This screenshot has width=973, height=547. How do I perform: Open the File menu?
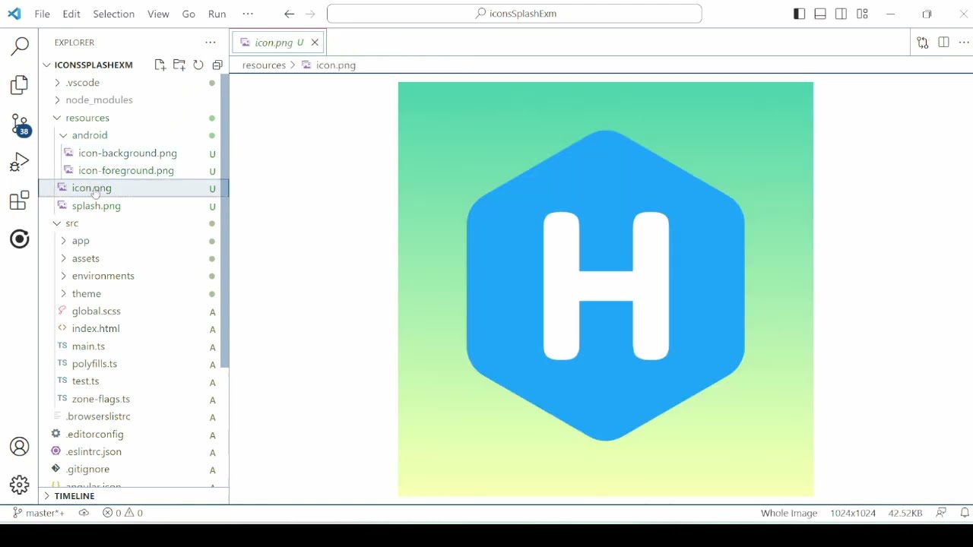click(x=43, y=14)
